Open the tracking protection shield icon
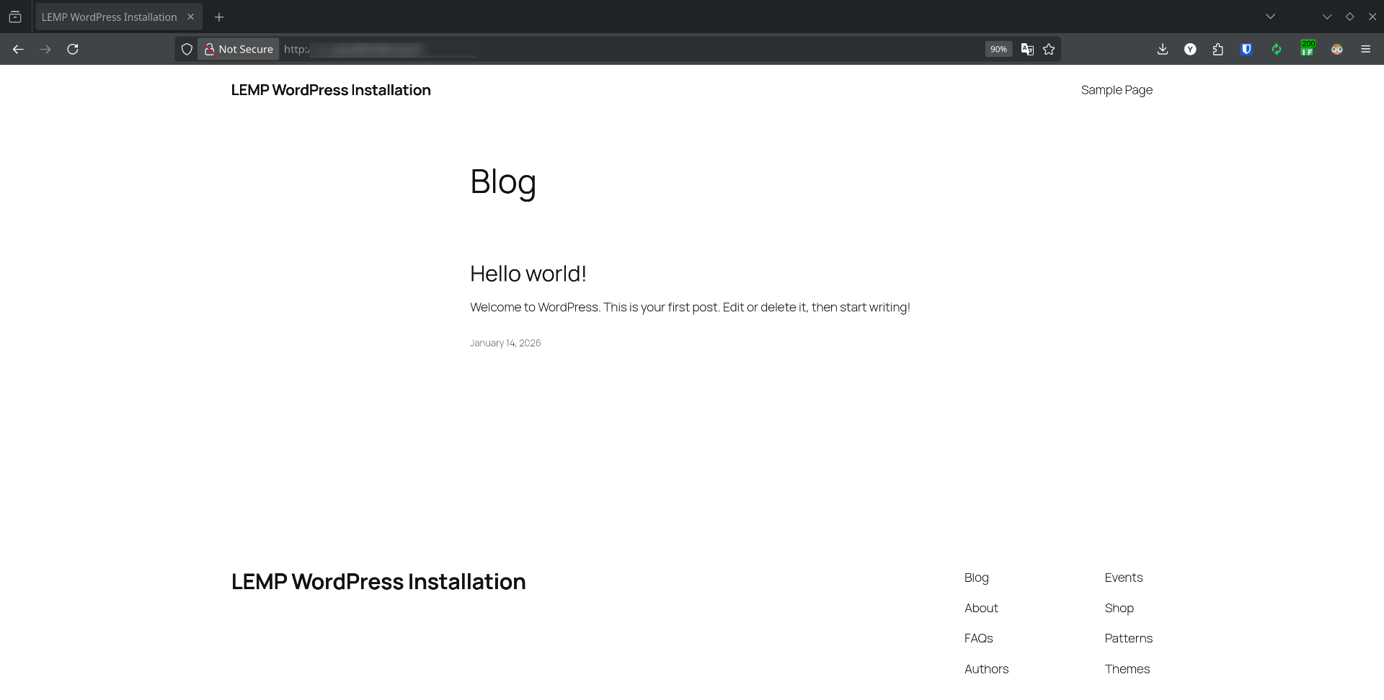Image resolution: width=1384 pixels, height=700 pixels. click(x=187, y=49)
